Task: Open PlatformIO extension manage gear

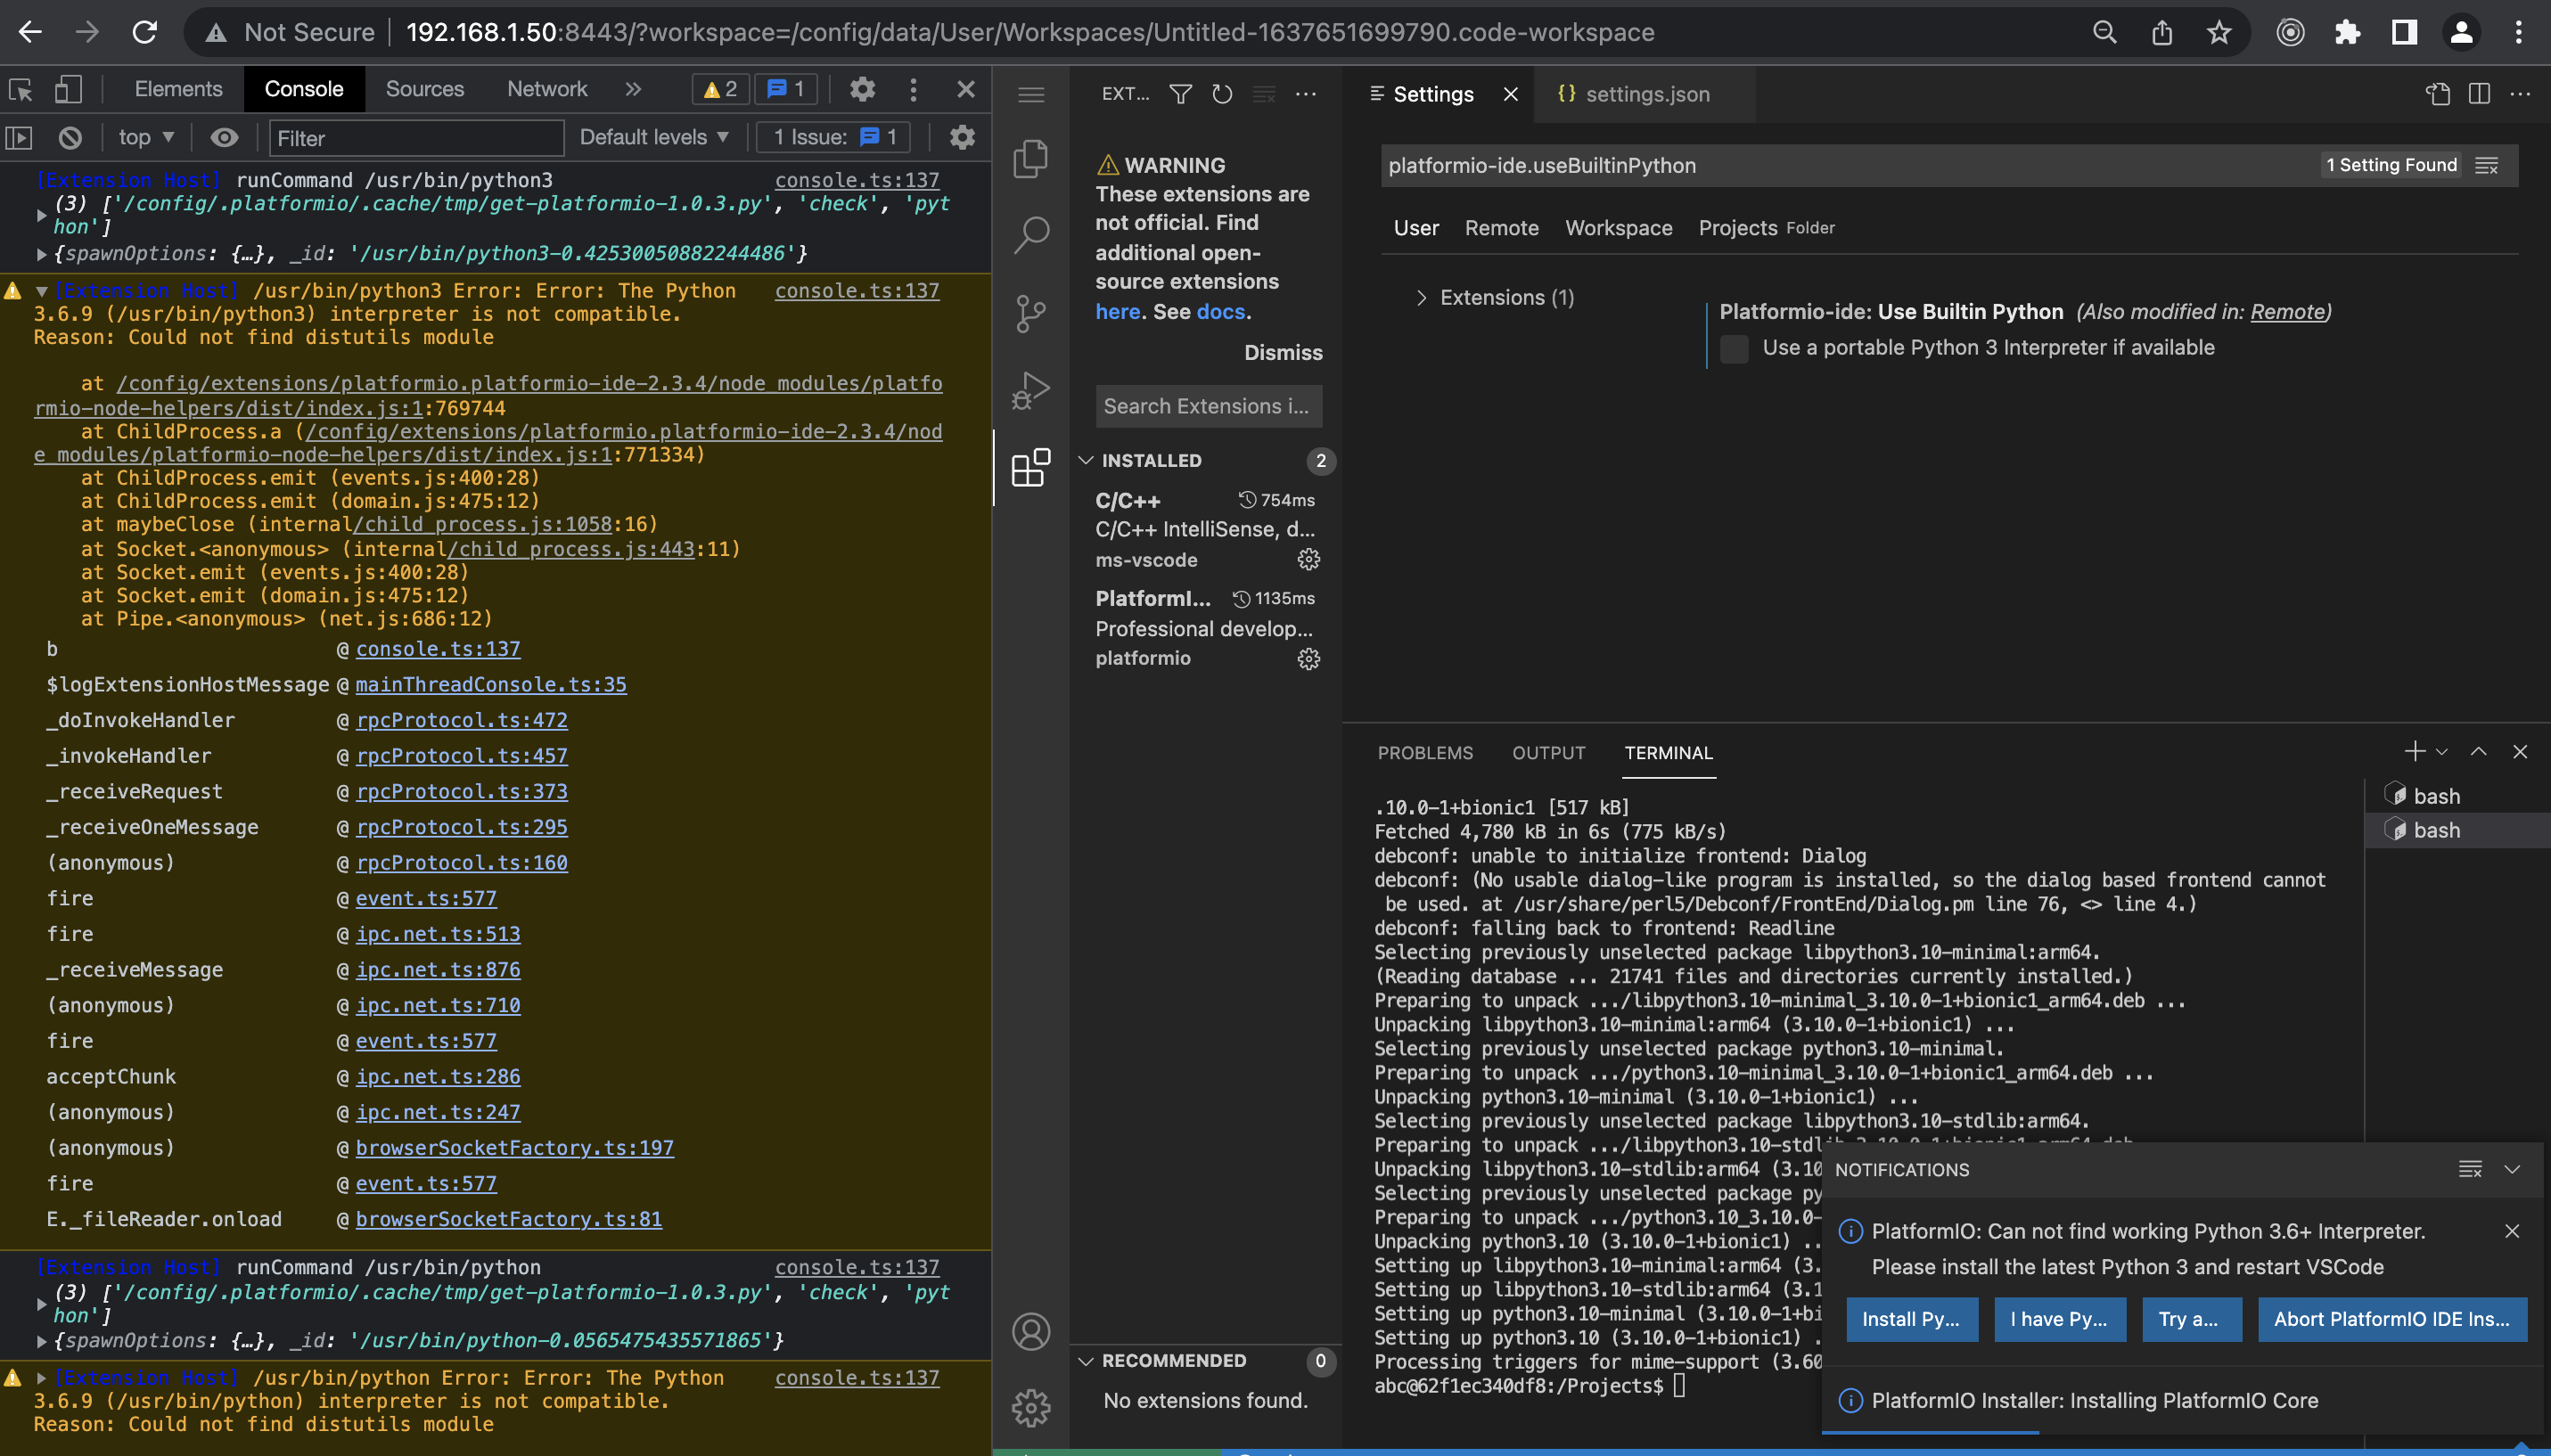Action: 1308,659
